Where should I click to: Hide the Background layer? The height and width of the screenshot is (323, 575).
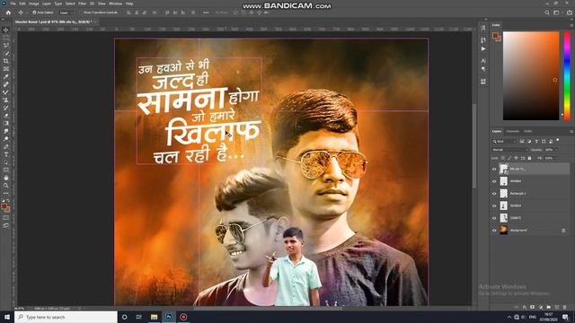point(494,231)
